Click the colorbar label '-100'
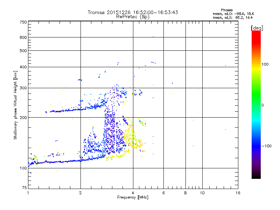280x210 pixels. [266, 146]
